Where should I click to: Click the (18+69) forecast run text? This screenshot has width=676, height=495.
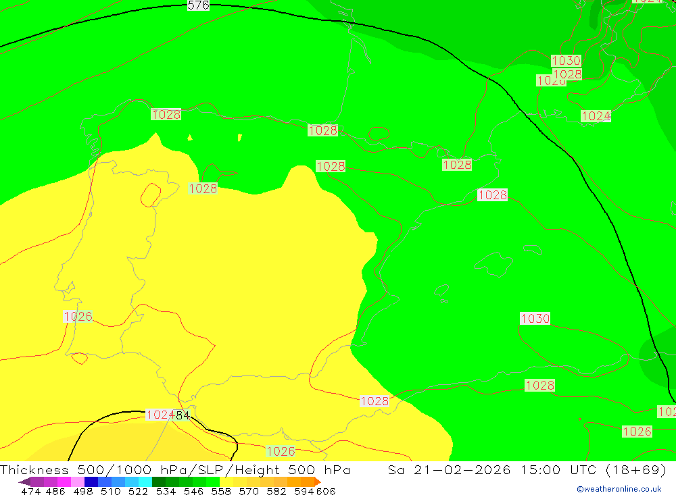coord(636,469)
